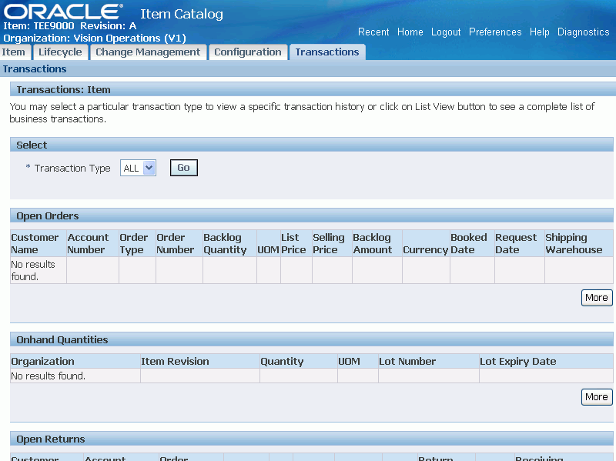Click 'Organization: Vision Operations (V1)' header text

click(95, 38)
